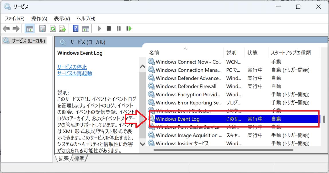329x173 pixels.
Task: Click the Services app icon in title bar
Action: coord(7,7)
